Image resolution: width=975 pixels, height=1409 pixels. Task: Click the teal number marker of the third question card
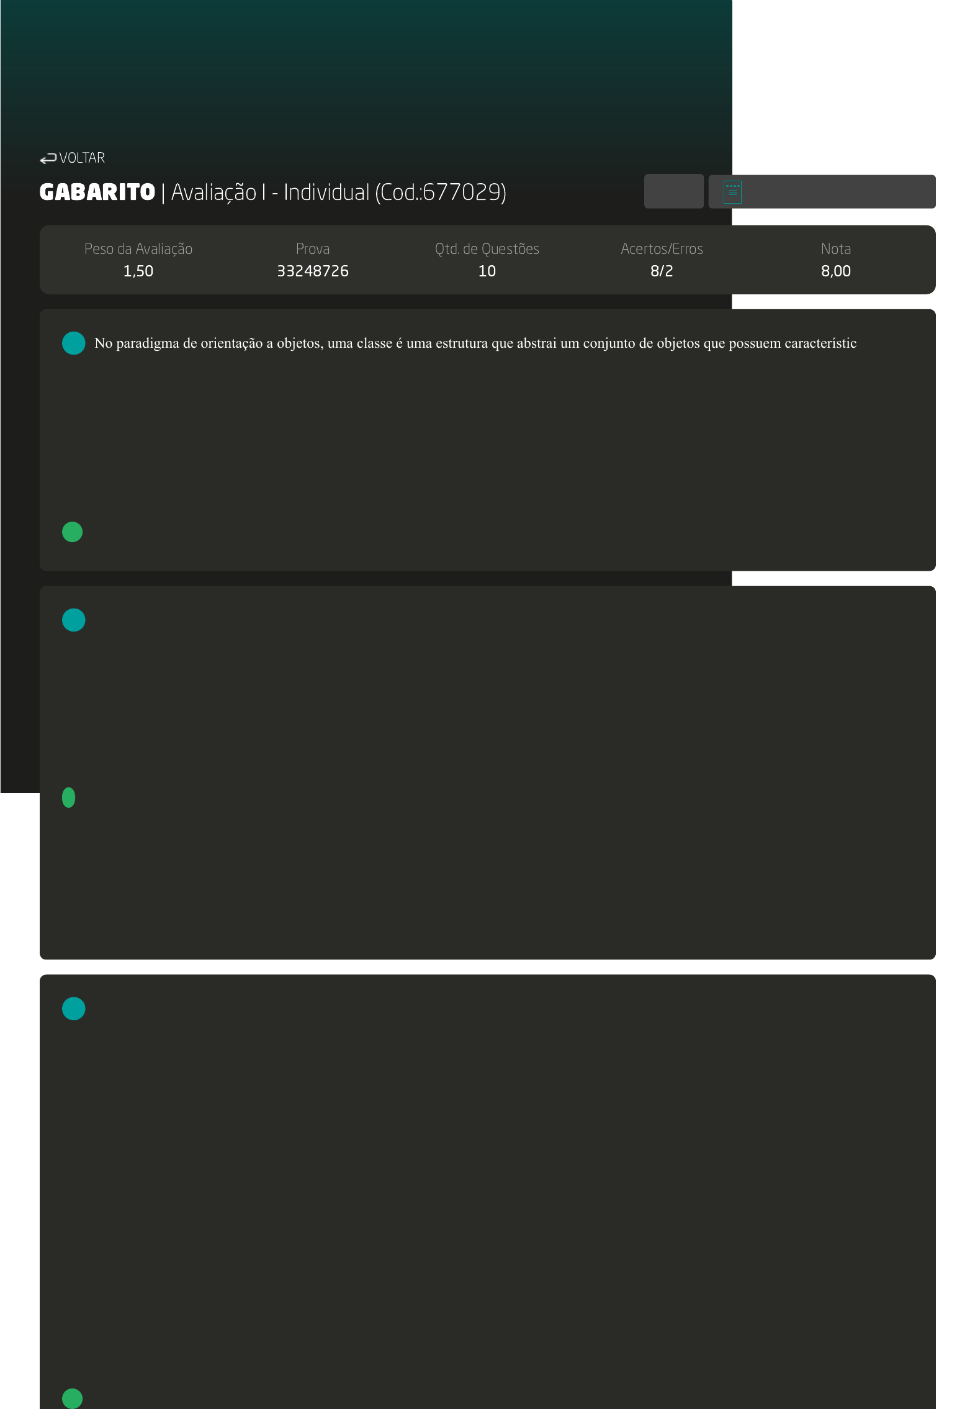tap(74, 1009)
